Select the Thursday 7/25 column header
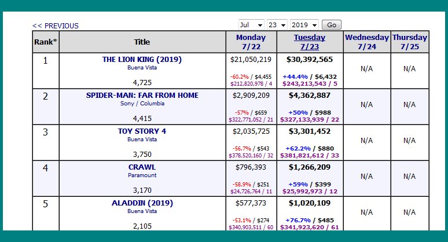Screen dimensions: 448x242 pyautogui.click(x=410, y=42)
